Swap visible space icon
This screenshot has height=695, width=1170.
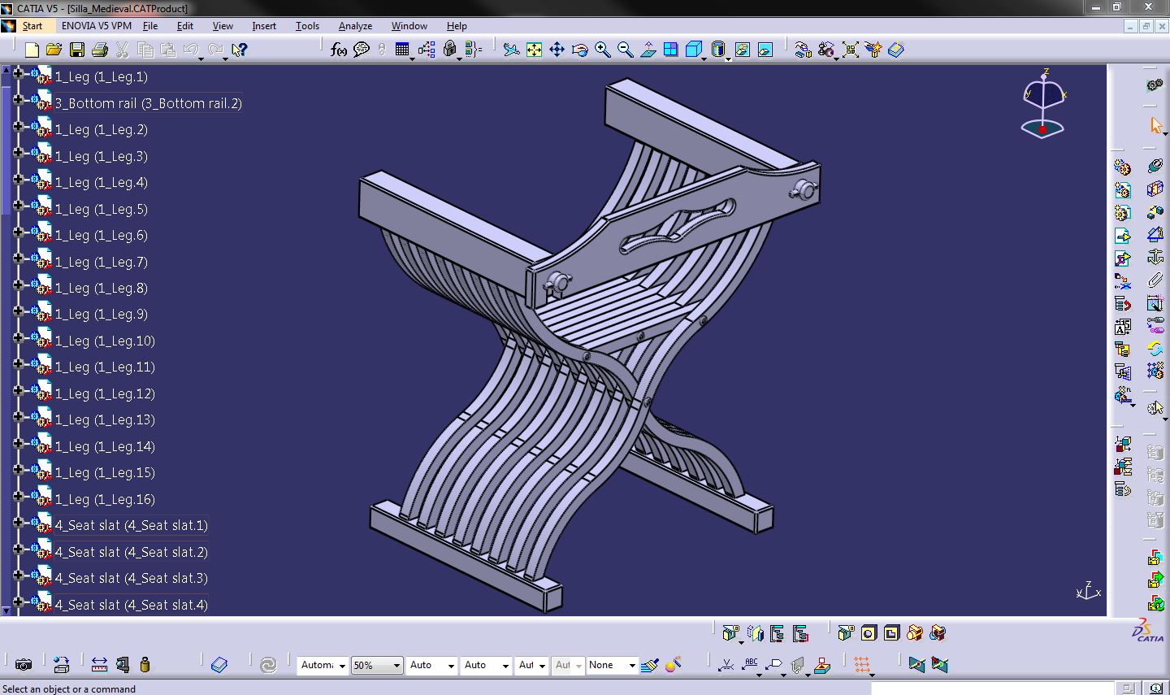point(765,50)
